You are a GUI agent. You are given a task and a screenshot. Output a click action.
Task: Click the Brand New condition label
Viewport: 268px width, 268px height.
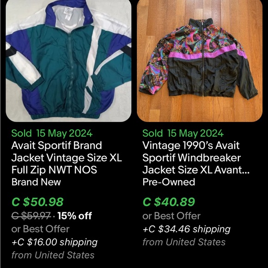pos(36,182)
